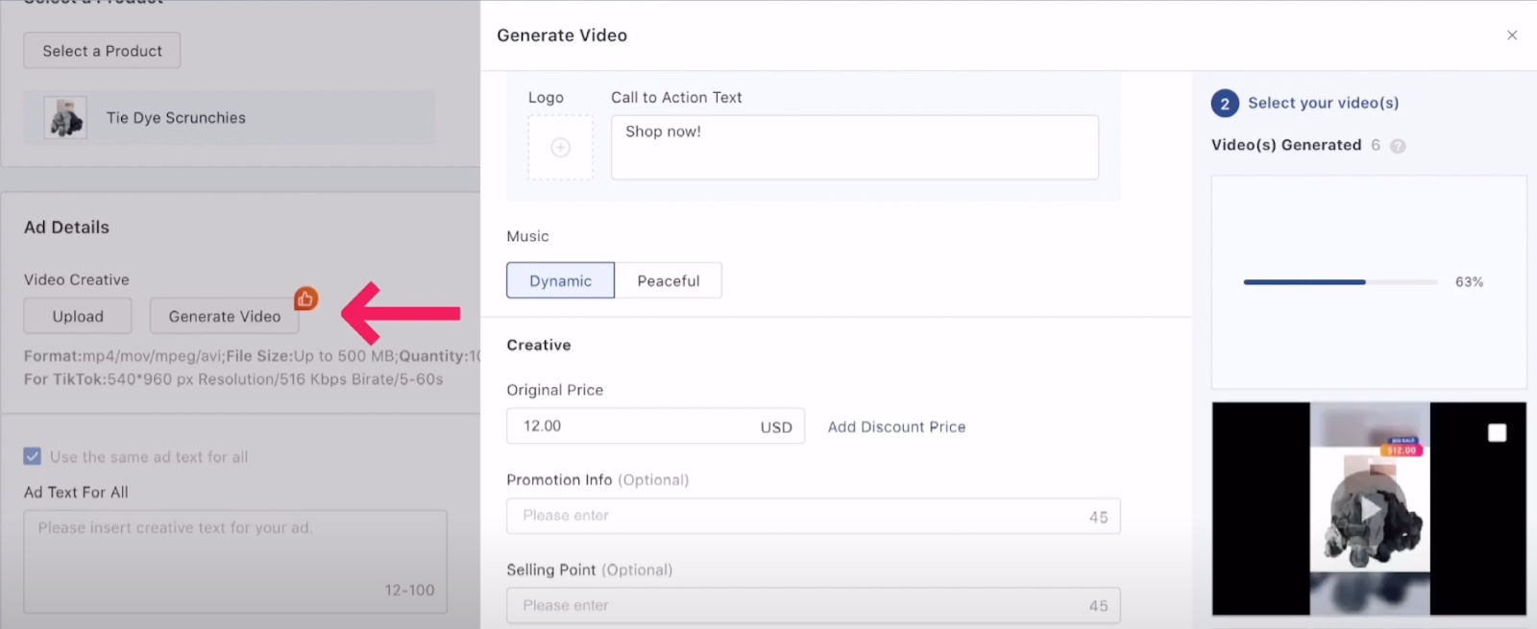Image resolution: width=1537 pixels, height=629 pixels.
Task: Select Dynamic music option
Action: (x=560, y=280)
